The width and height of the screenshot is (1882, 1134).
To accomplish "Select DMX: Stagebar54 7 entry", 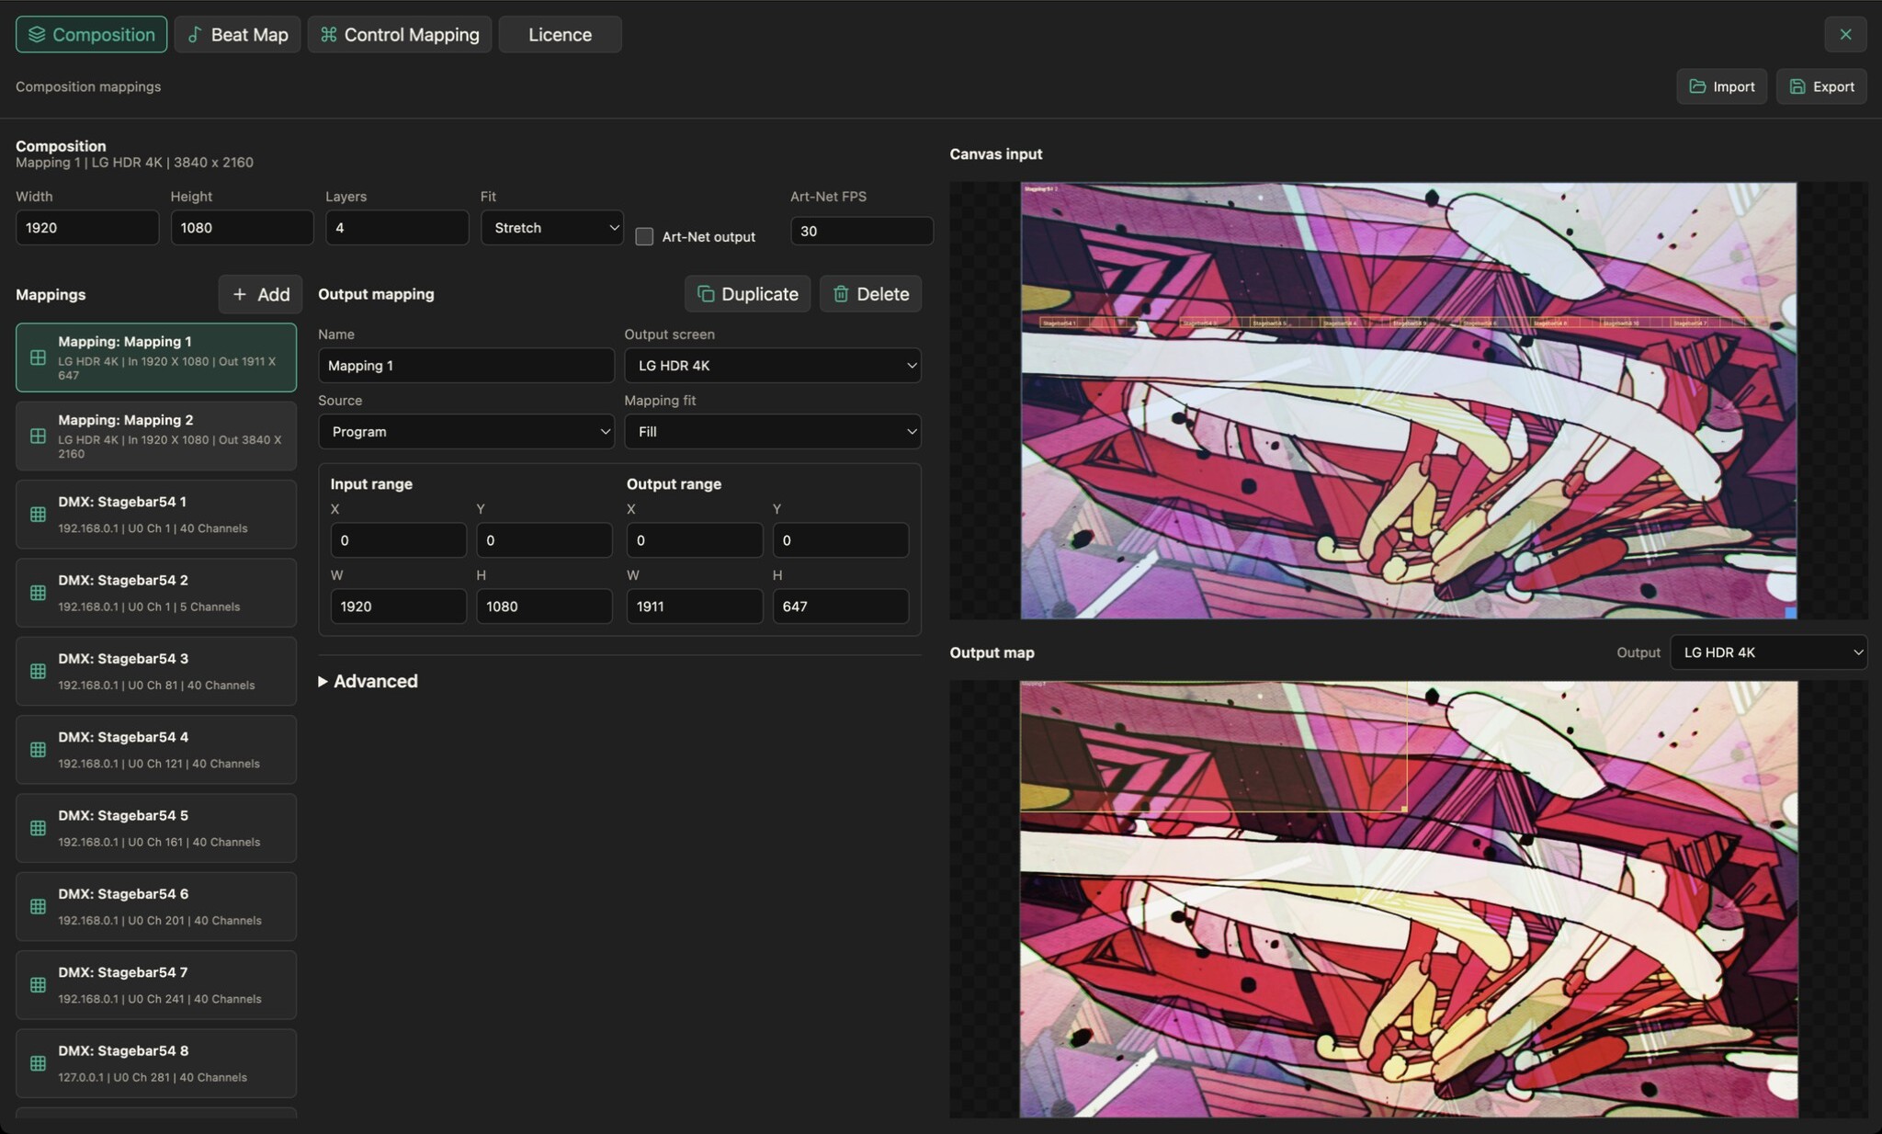I will click(x=156, y=985).
